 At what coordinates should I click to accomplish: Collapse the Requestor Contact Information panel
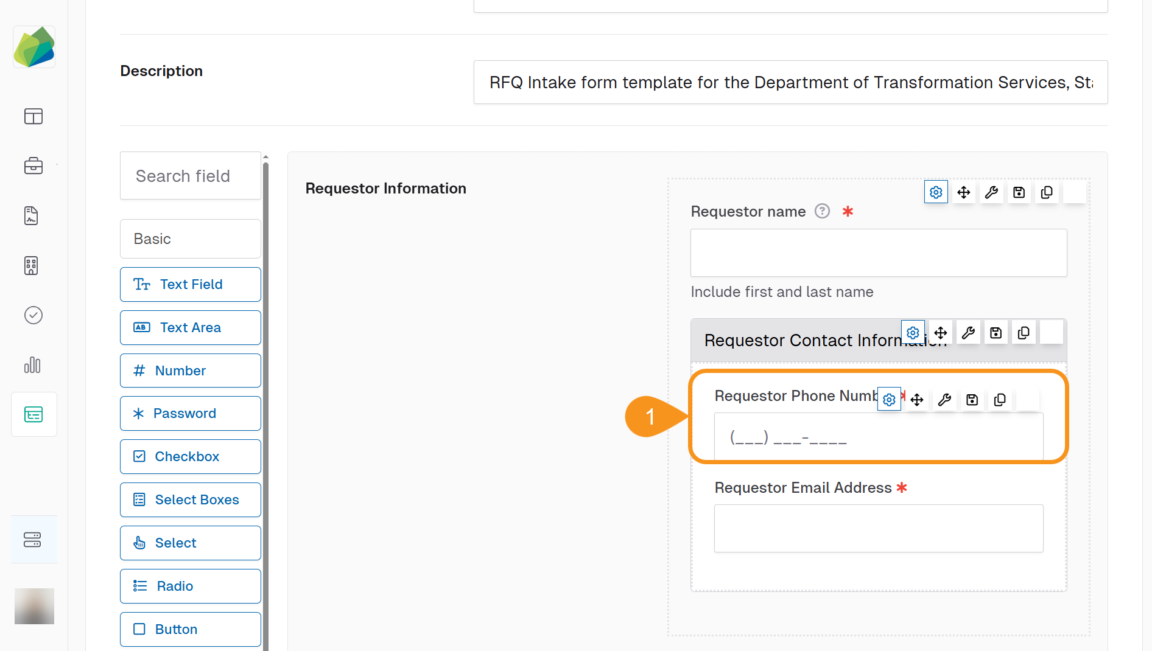point(792,341)
